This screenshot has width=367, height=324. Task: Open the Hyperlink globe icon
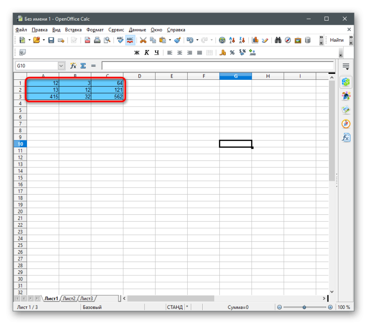[222, 40]
